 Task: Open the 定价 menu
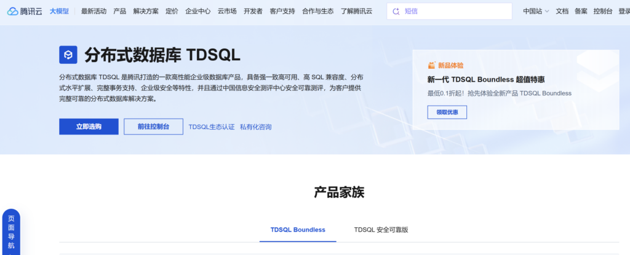pos(172,11)
